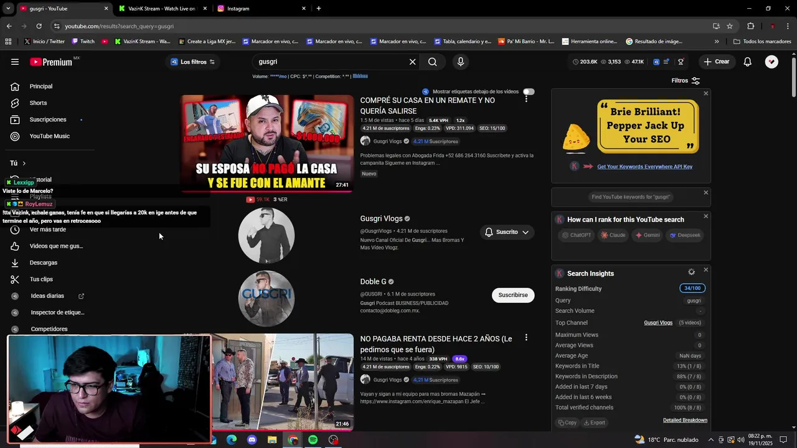Viewport: 797px width, 448px height.
Task: Switch to the Instagram browser tab
Action: tap(262, 9)
